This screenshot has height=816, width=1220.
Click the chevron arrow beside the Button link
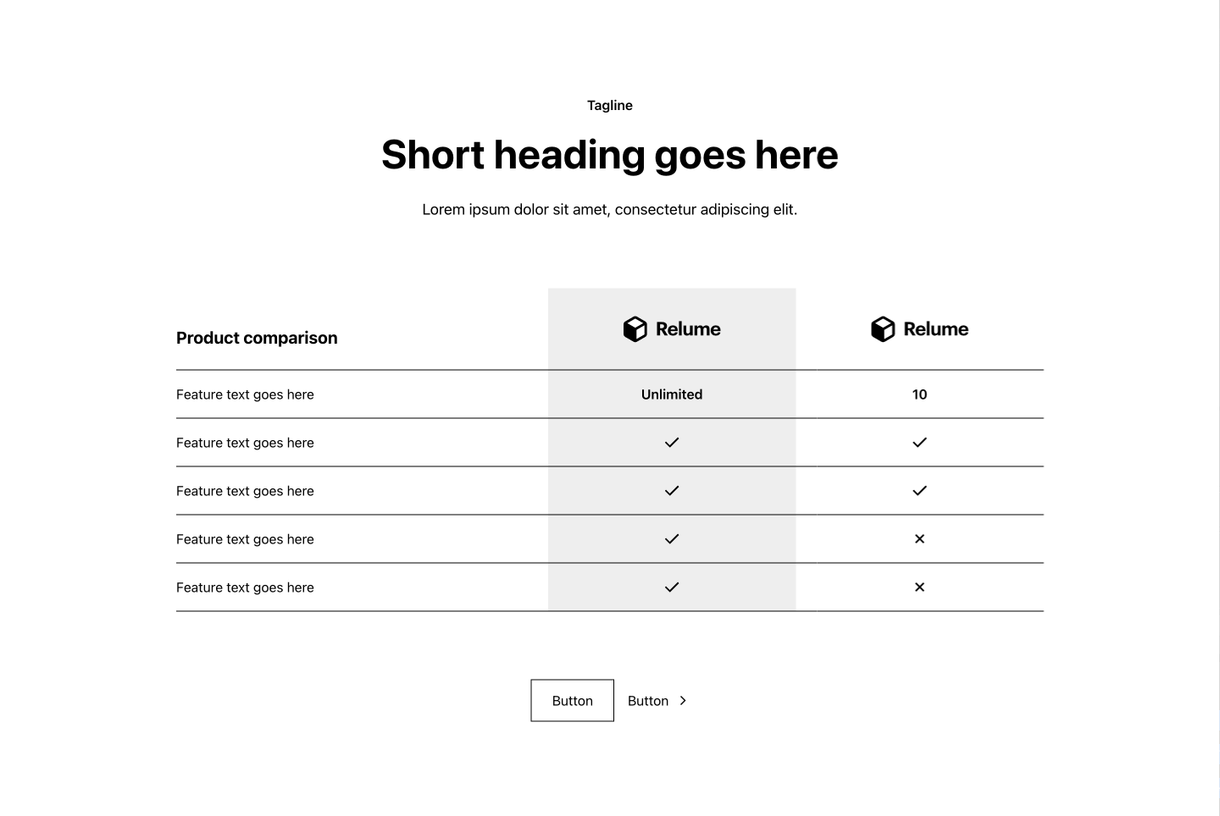click(x=683, y=701)
